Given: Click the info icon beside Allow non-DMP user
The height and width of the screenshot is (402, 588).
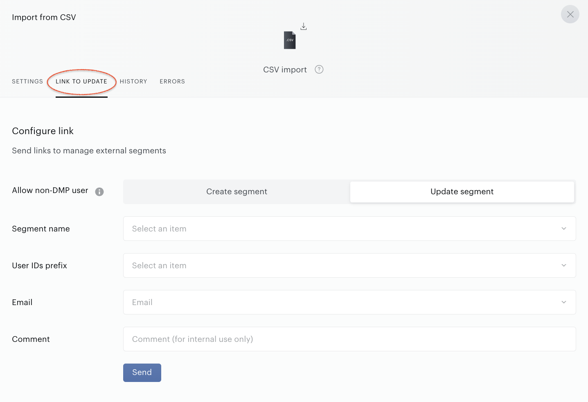Looking at the screenshot, I should click(x=99, y=192).
